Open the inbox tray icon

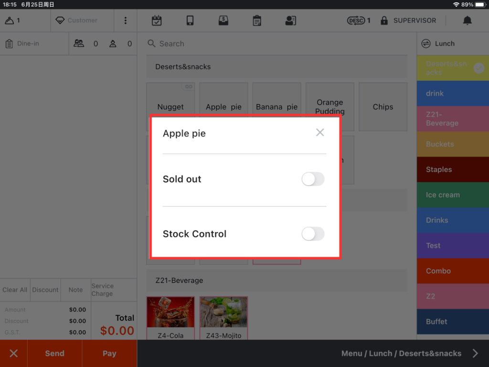(x=223, y=21)
